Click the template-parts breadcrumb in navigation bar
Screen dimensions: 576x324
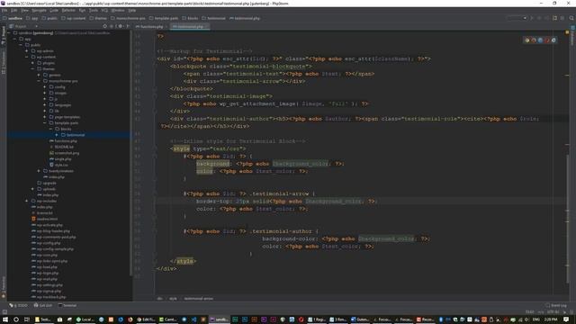pyautogui.click(x=164, y=18)
